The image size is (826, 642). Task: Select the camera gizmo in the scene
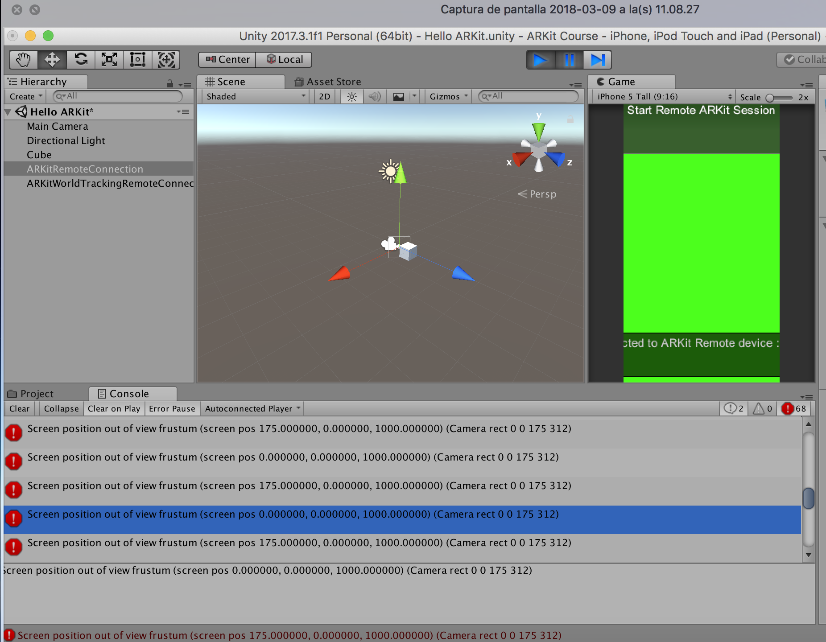tap(390, 243)
